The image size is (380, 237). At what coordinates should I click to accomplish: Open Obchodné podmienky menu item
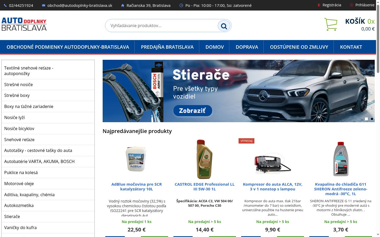[68, 47]
